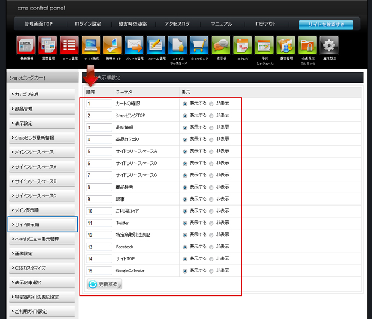Choose 非表示 for the Facebook row
372x319 pixels.
pyautogui.click(x=212, y=247)
